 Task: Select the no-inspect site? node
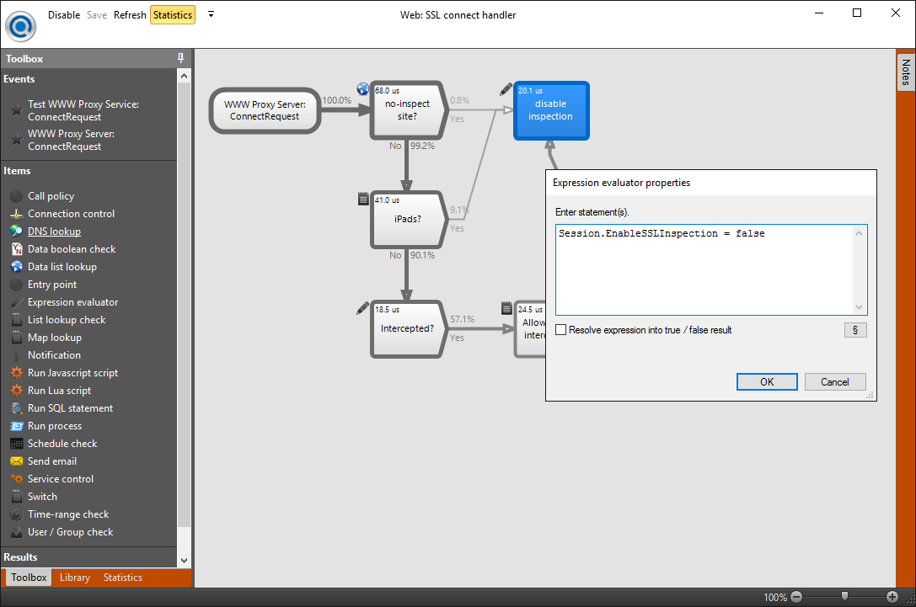point(408,110)
